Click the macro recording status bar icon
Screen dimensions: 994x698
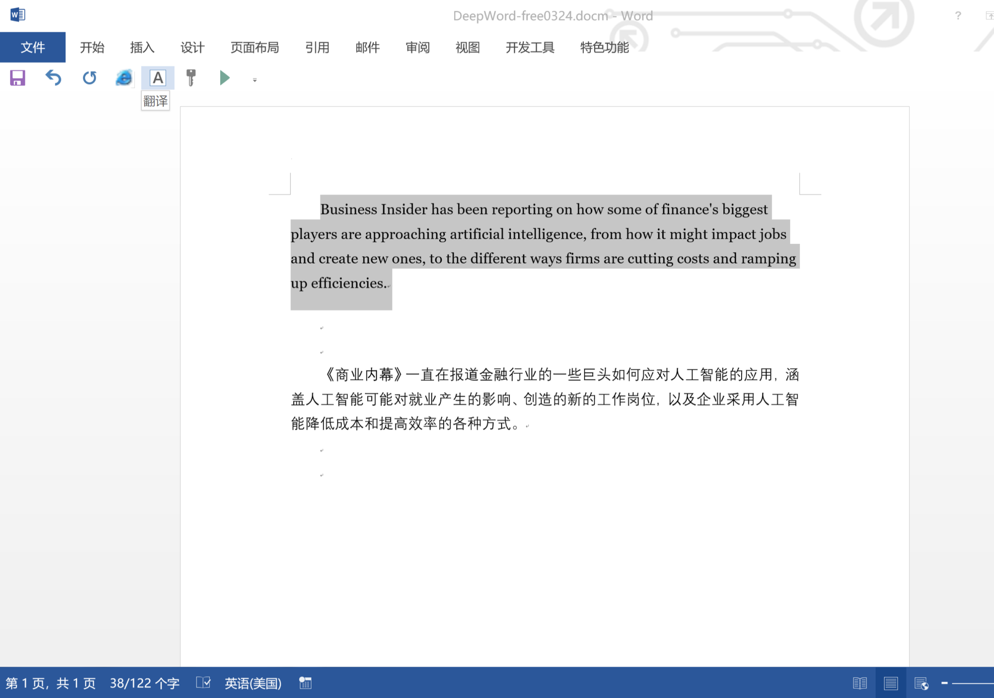(305, 683)
